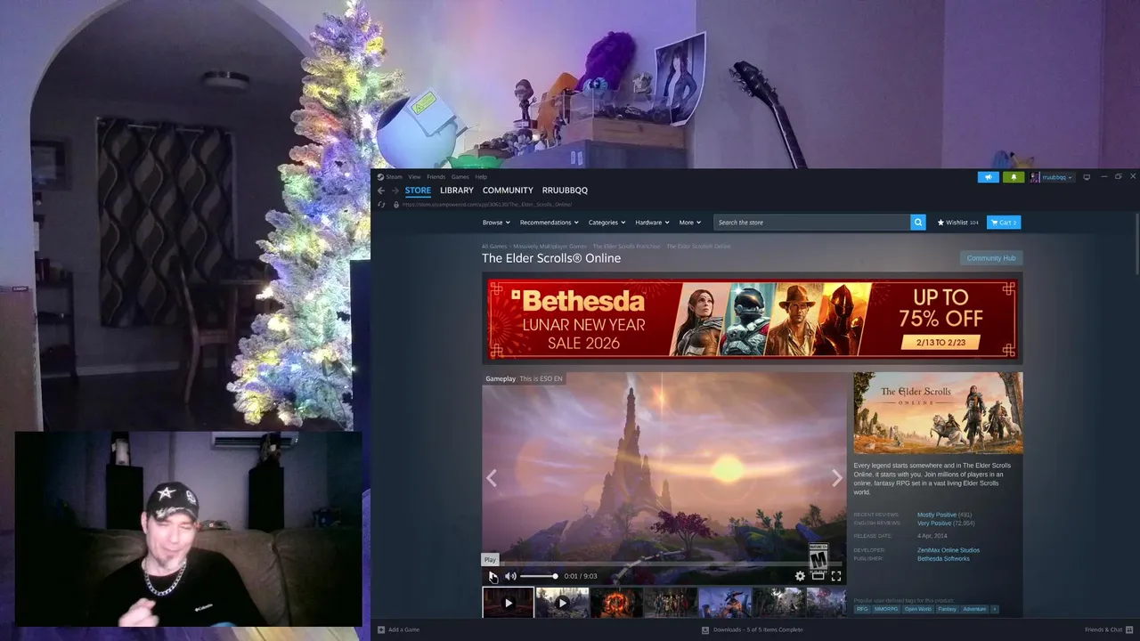1140x641 pixels.
Task: Expand the Categories dropdown
Action: pyautogui.click(x=607, y=223)
